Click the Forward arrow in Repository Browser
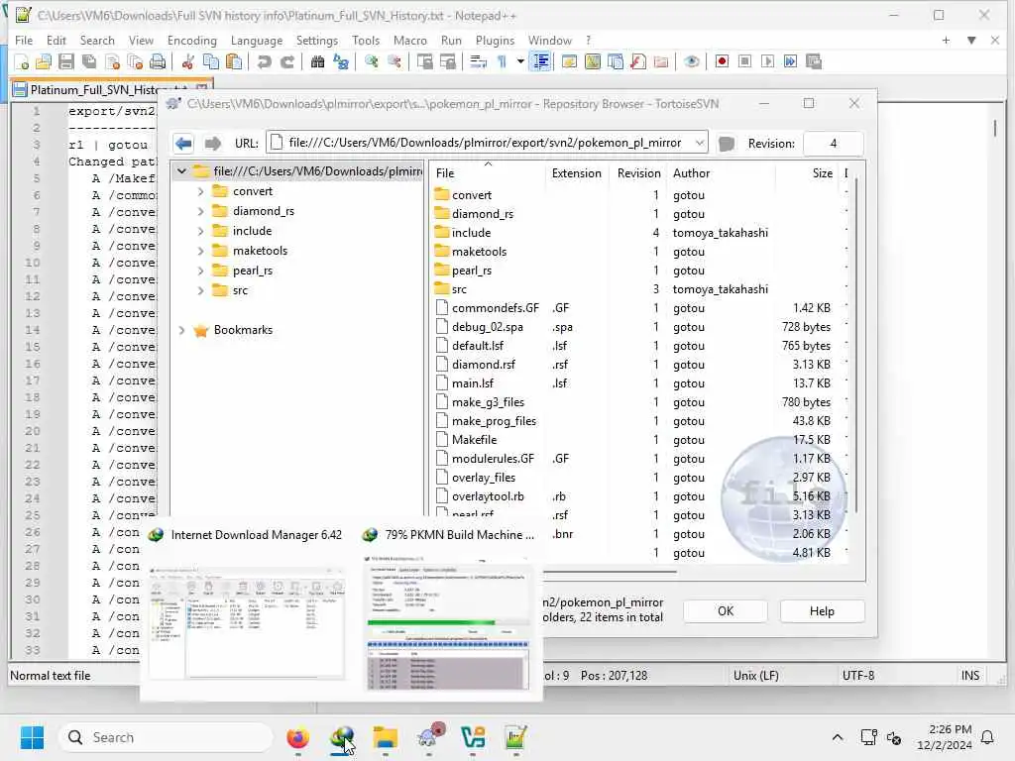This screenshot has width=1015, height=761. pyautogui.click(x=212, y=143)
